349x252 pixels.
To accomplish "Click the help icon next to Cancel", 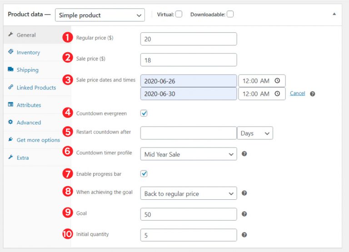I will [x=313, y=94].
